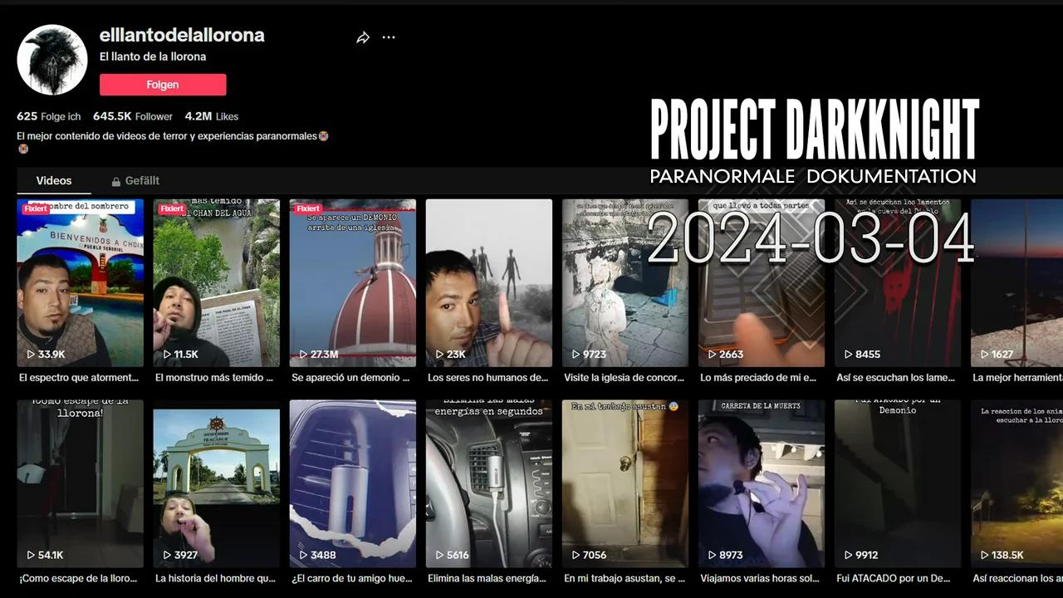Click the Fixiert badge on the first video
This screenshot has height=598, width=1063.
click(36, 208)
